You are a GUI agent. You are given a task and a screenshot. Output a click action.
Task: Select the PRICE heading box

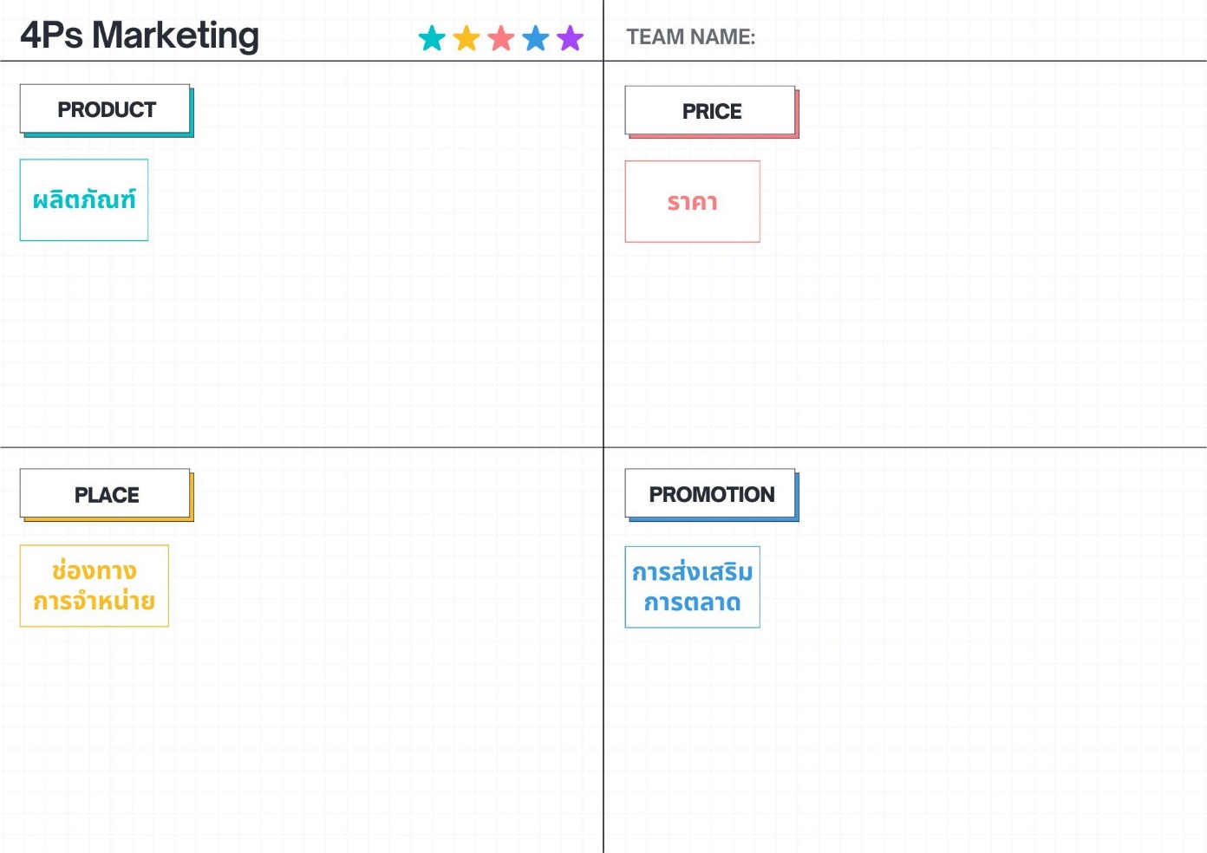pos(710,111)
